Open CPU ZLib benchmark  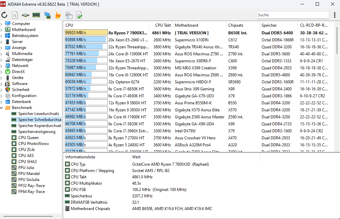[x=26, y=149]
